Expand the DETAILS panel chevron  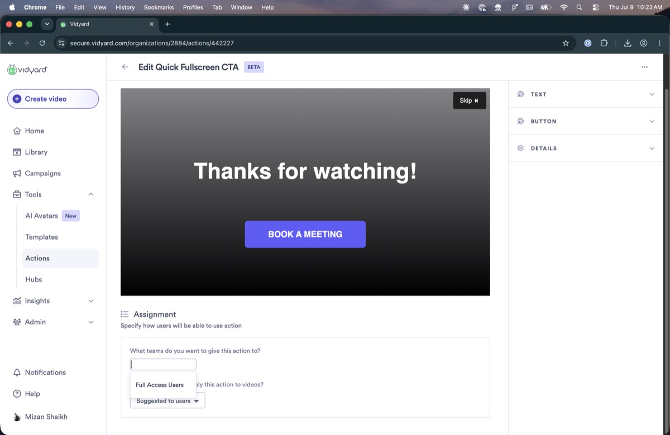tap(652, 149)
